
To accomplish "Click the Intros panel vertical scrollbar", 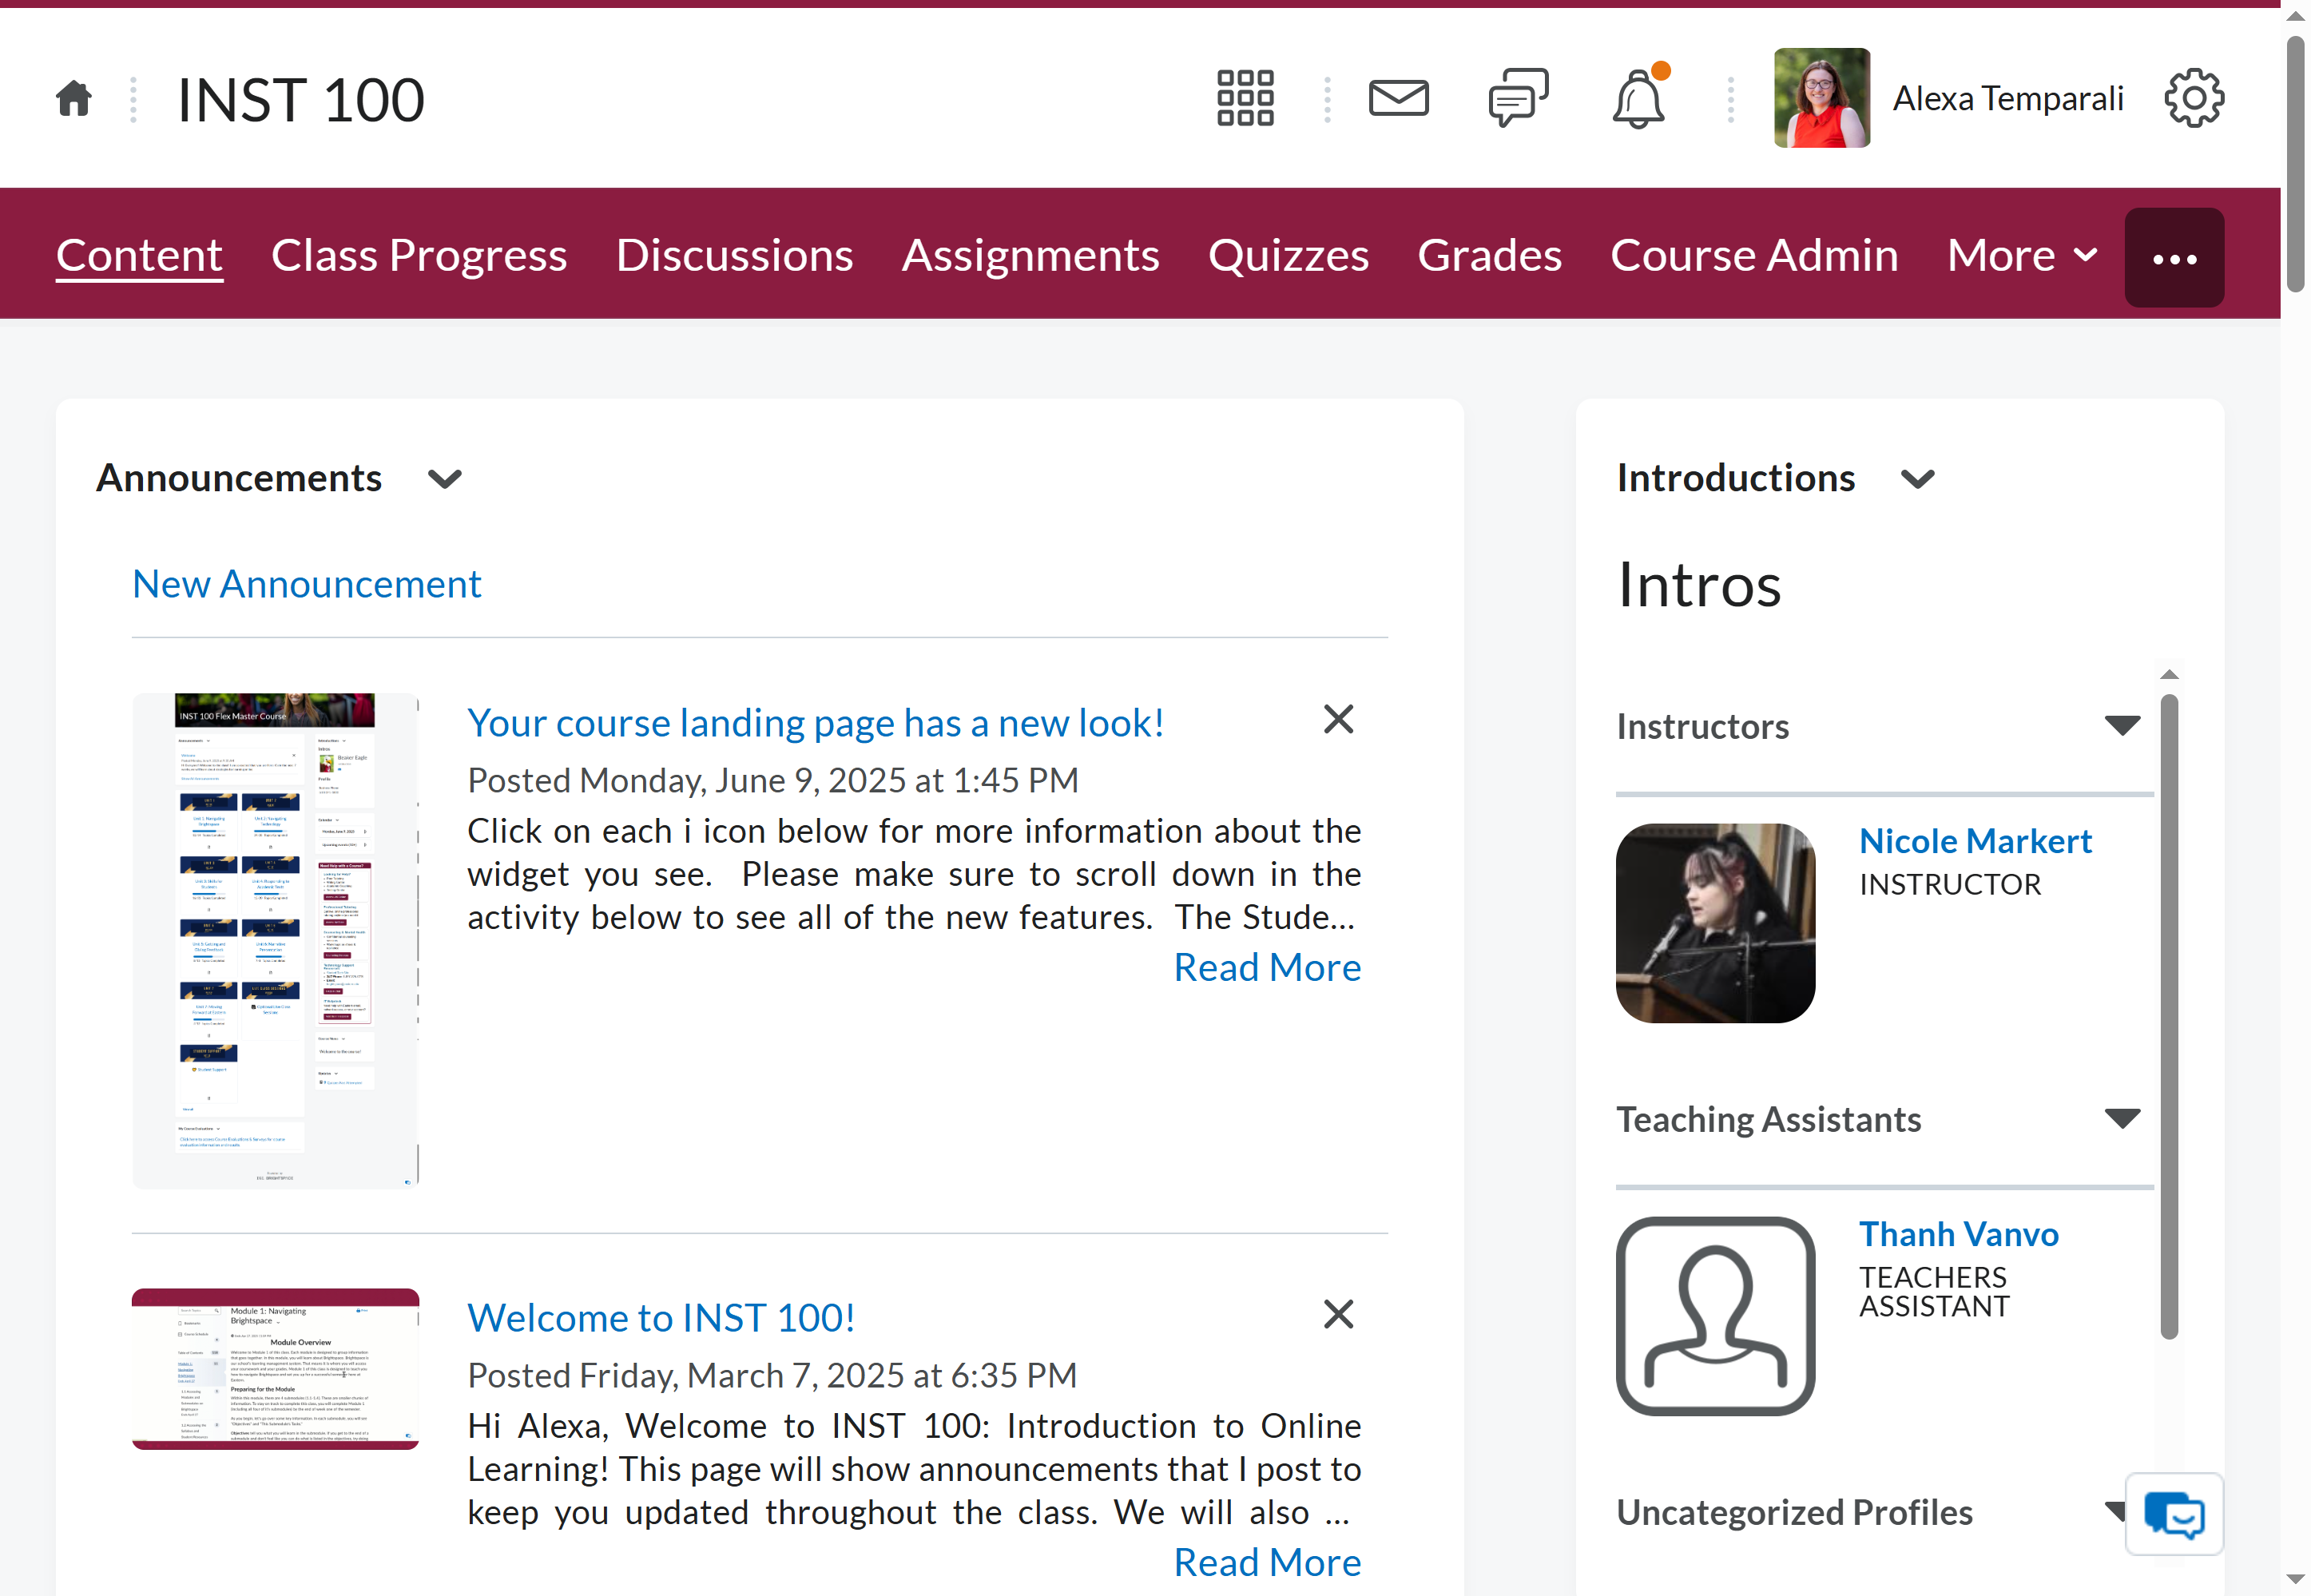I will (x=2169, y=1016).
